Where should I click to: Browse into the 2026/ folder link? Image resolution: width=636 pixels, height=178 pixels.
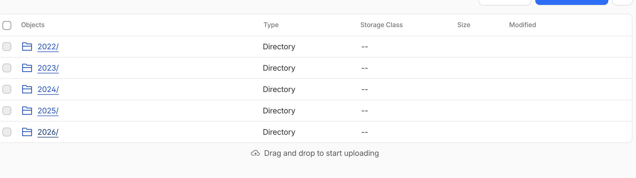click(x=48, y=132)
